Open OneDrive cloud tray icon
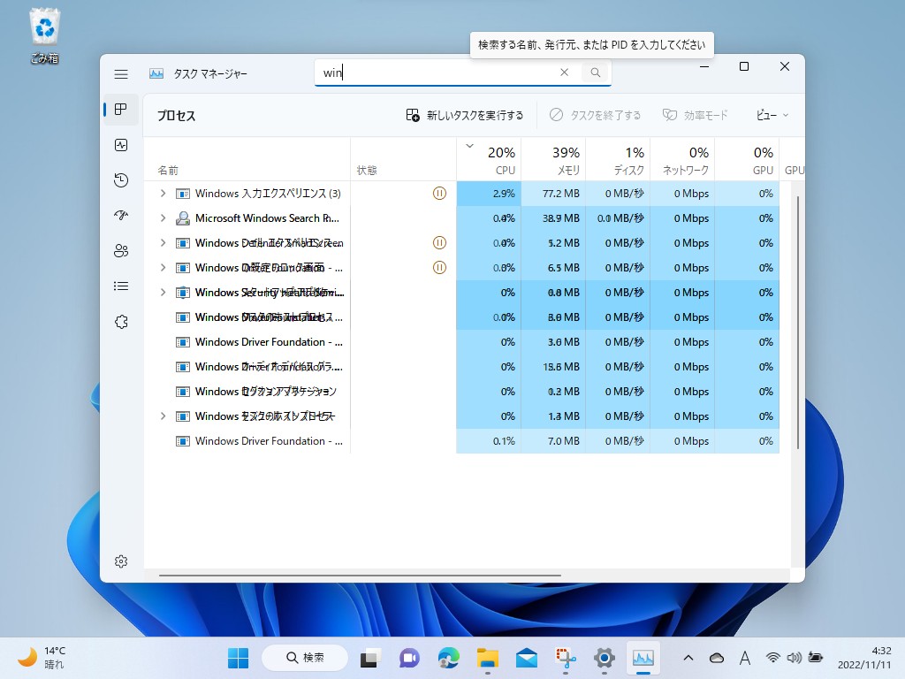 (716, 658)
